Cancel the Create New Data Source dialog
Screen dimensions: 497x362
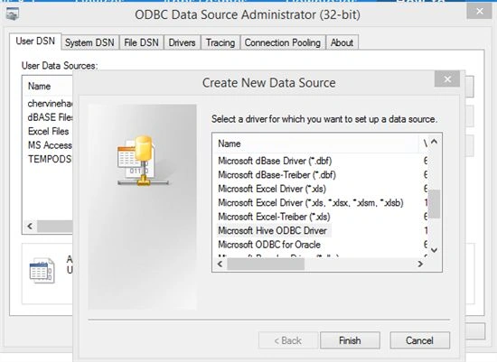tap(419, 340)
